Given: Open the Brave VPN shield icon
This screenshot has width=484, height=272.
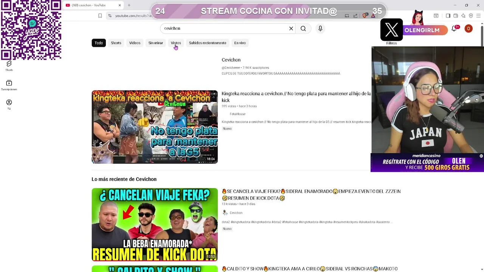Looking at the screenshot, I should pyautogui.click(x=471, y=15).
